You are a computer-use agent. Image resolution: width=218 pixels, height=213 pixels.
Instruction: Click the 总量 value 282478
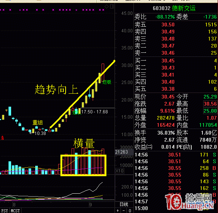[166, 118]
